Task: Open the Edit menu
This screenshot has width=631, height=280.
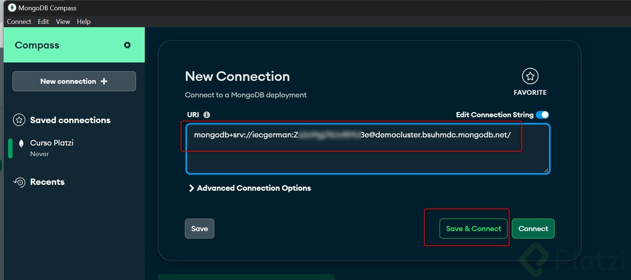Action: point(43,22)
